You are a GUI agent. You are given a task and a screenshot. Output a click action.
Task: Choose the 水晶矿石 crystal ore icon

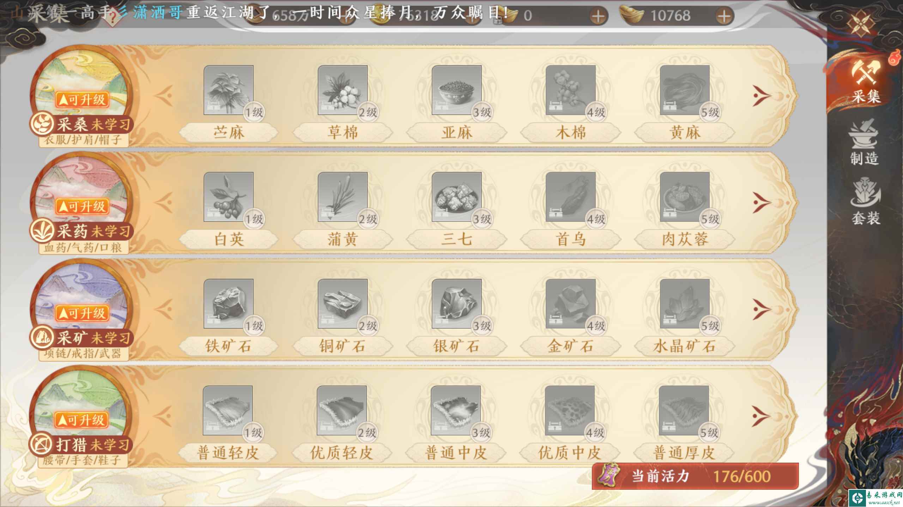(685, 303)
